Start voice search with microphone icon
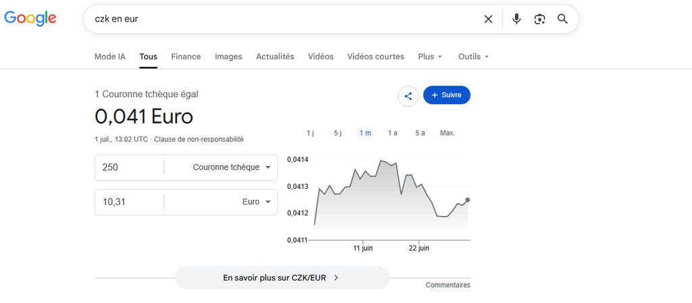Viewport: 692px width, 303px height. [516, 19]
